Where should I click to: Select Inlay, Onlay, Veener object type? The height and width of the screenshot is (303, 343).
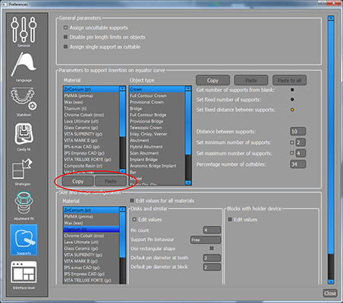coord(157,134)
